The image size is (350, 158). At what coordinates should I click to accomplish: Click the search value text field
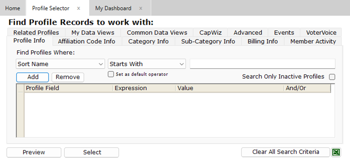pos(262,64)
